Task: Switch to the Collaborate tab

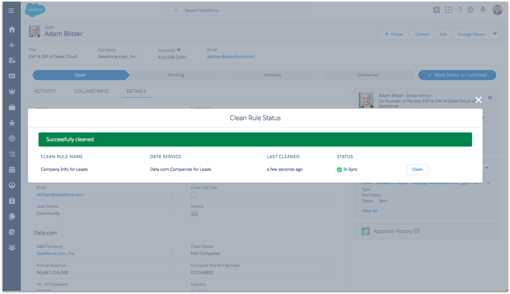Action: (x=91, y=91)
